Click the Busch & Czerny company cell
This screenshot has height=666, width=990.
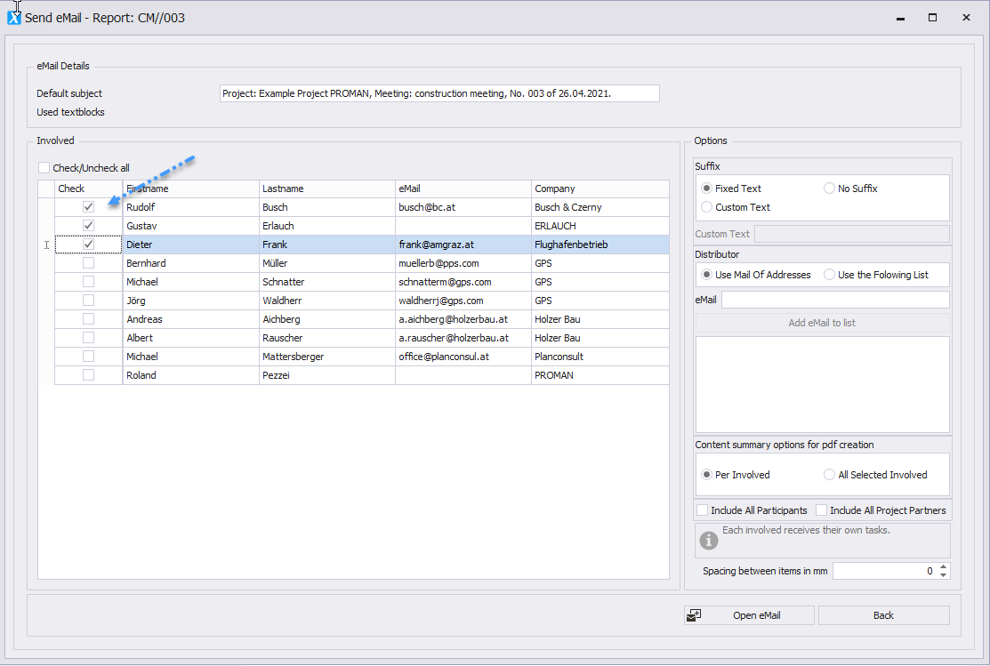(600, 207)
